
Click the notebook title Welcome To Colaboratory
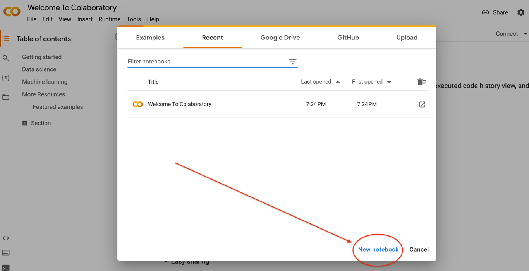[179, 104]
